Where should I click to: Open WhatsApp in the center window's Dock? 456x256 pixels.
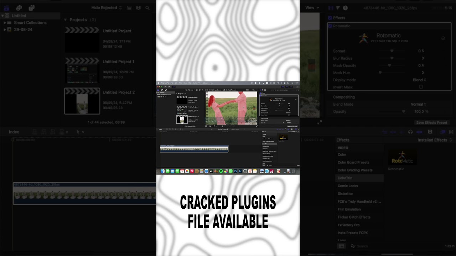230,171
